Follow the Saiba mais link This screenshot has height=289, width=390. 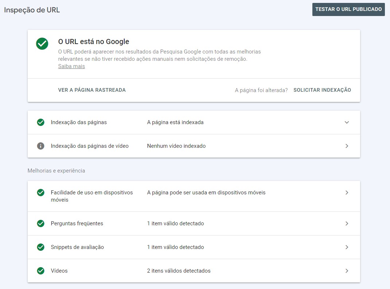click(x=71, y=66)
